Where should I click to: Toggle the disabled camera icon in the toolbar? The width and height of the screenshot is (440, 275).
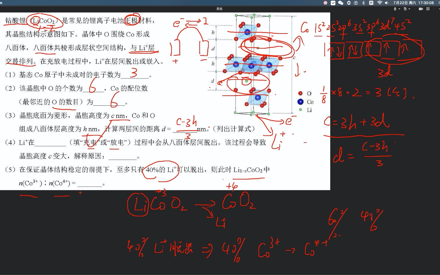coord(405,9)
